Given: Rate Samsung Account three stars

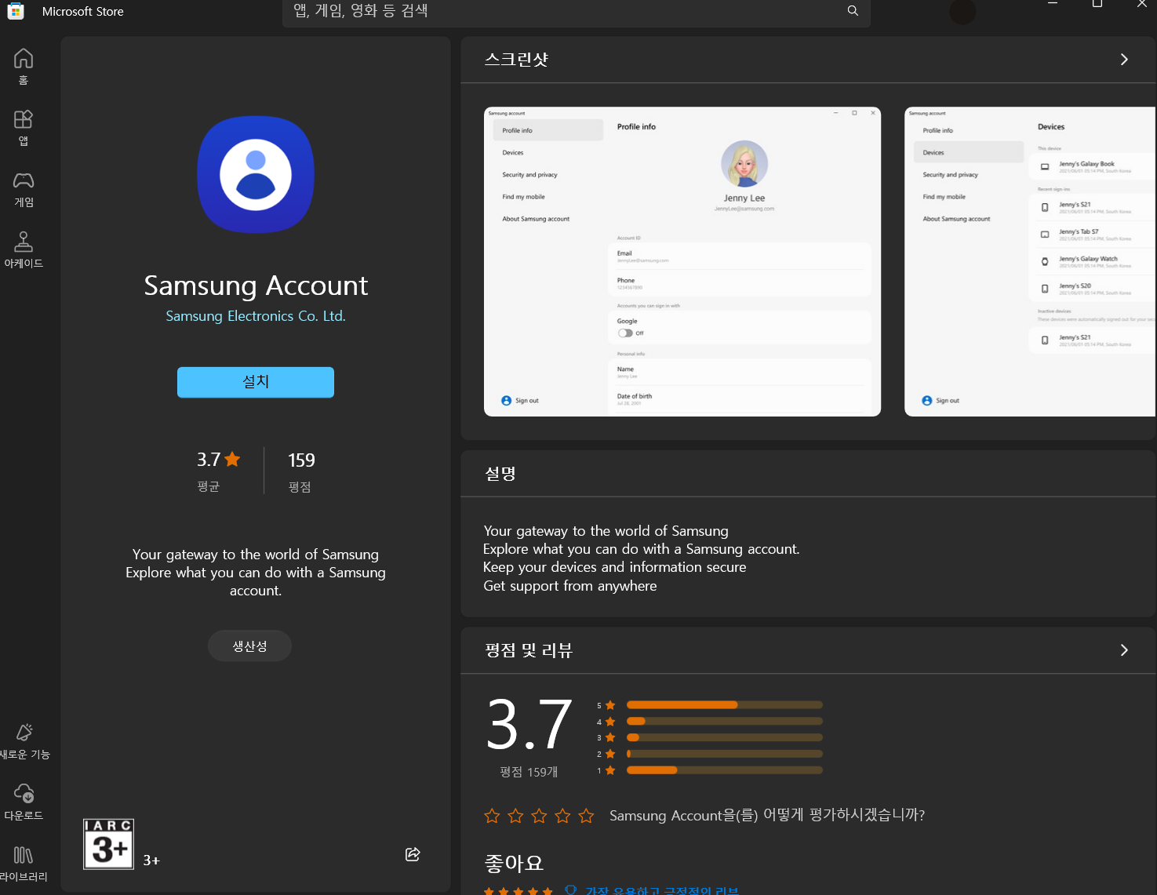Looking at the screenshot, I should (539, 816).
